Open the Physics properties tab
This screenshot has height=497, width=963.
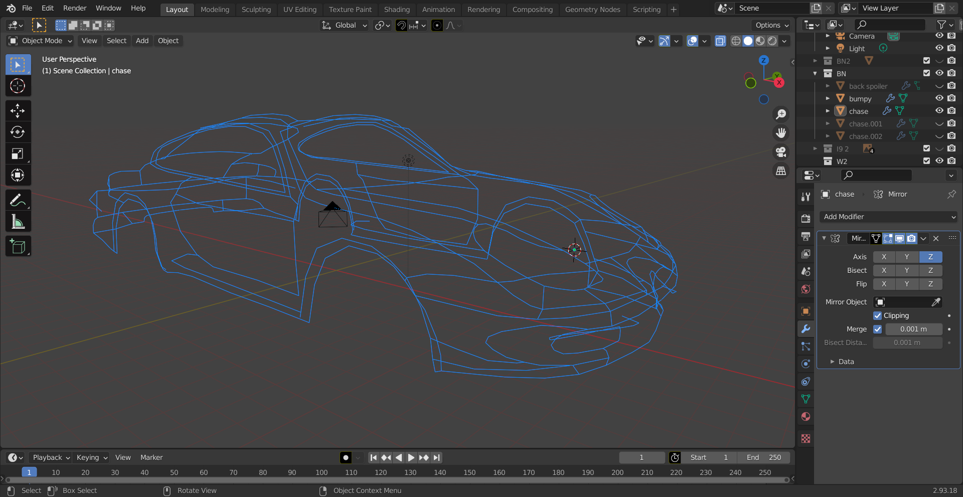(x=806, y=364)
